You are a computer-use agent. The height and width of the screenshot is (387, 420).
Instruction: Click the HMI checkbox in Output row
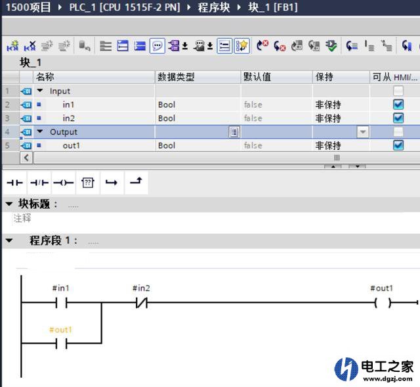click(x=398, y=131)
